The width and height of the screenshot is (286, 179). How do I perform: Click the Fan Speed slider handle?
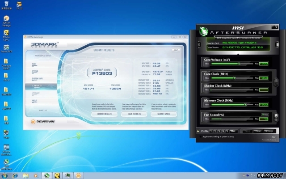tap(221, 119)
